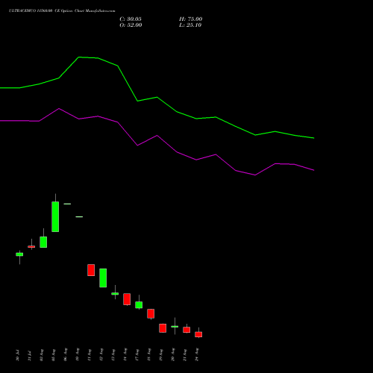Click the 20 Aug date label
The image size is (373, 373).
tap(173, 355)
